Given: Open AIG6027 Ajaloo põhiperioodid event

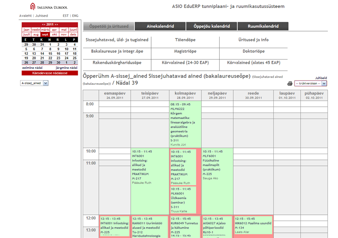Looking at the screenshot, I should point(217,227).
